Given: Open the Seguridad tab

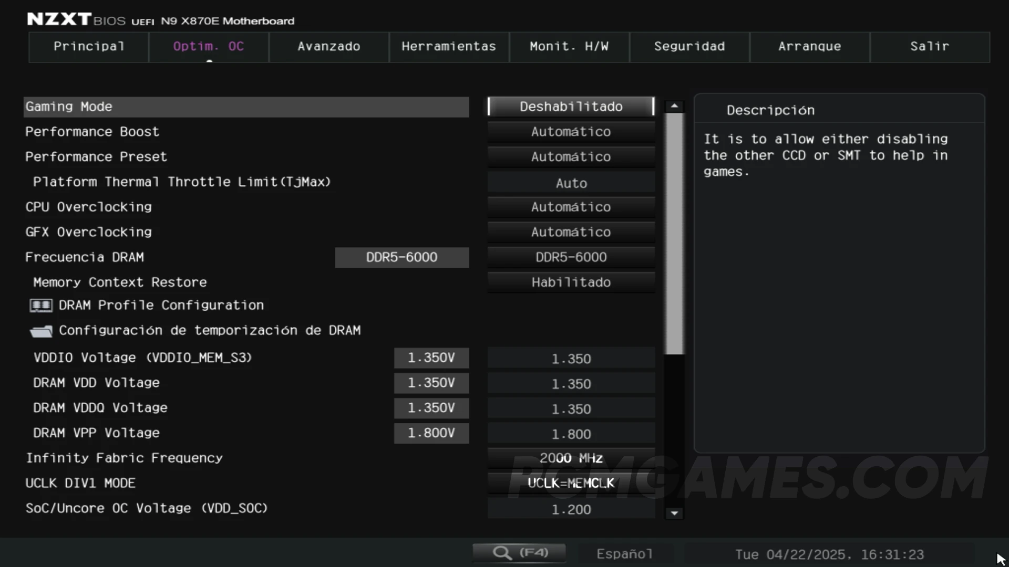Looking at the screenshot, I should pyautogui.click(x=689, y=47).
